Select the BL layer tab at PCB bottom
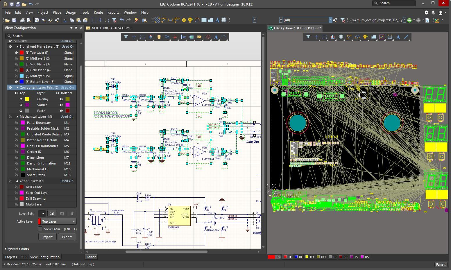Screen dimensions: 451x270 [298, 257]
